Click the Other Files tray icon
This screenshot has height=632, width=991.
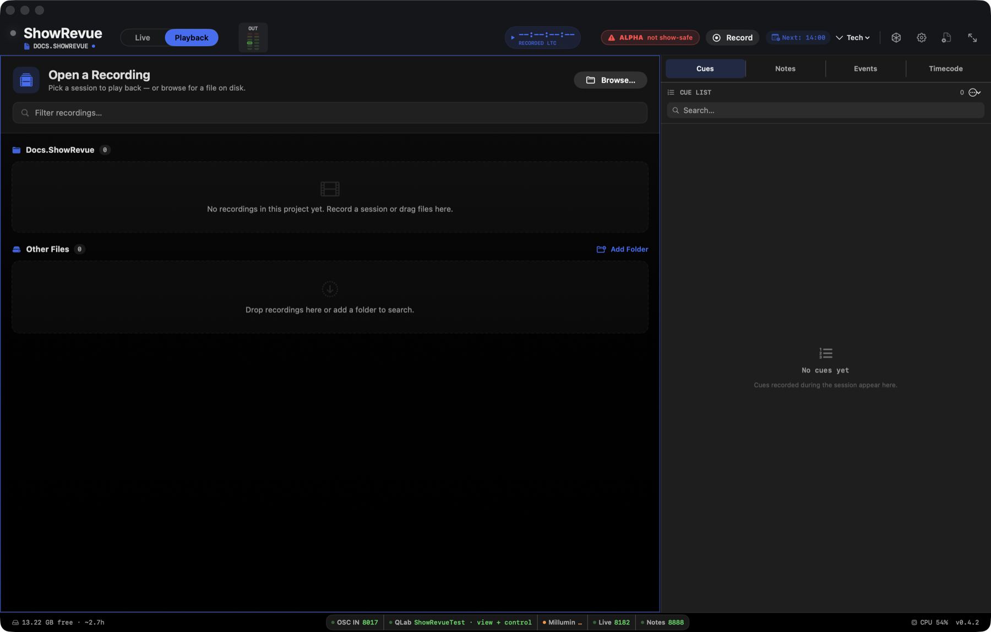pyautogui.click(x=17, y=249)
